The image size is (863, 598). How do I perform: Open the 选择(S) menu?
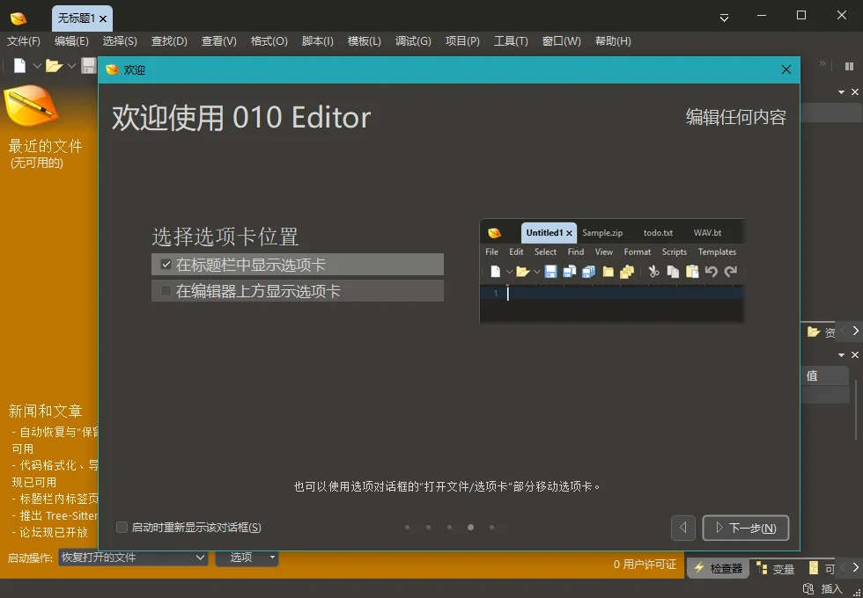point(120,41)
